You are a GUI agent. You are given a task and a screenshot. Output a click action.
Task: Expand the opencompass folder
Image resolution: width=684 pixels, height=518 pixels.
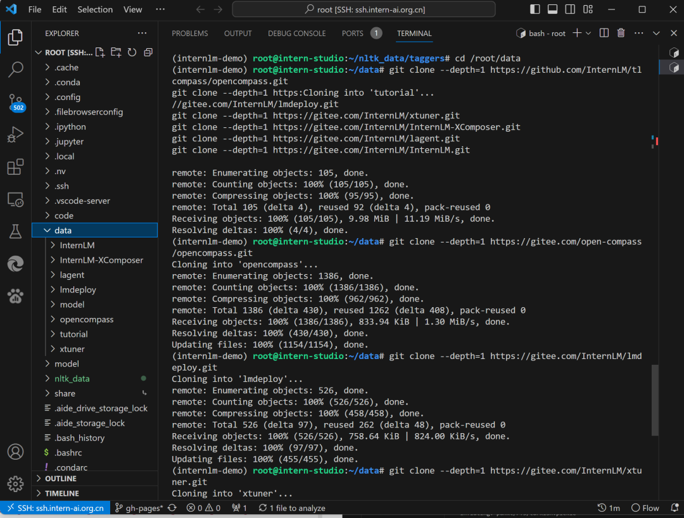pyautogui.click(x=94, y=319)
